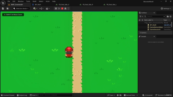Select the Details panel tab
This screenshot has height=97, width=173.
pyautogui.click(x=144, y=37)
